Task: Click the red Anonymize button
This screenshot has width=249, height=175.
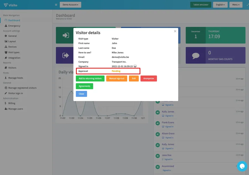Action: tap(149, 79)
